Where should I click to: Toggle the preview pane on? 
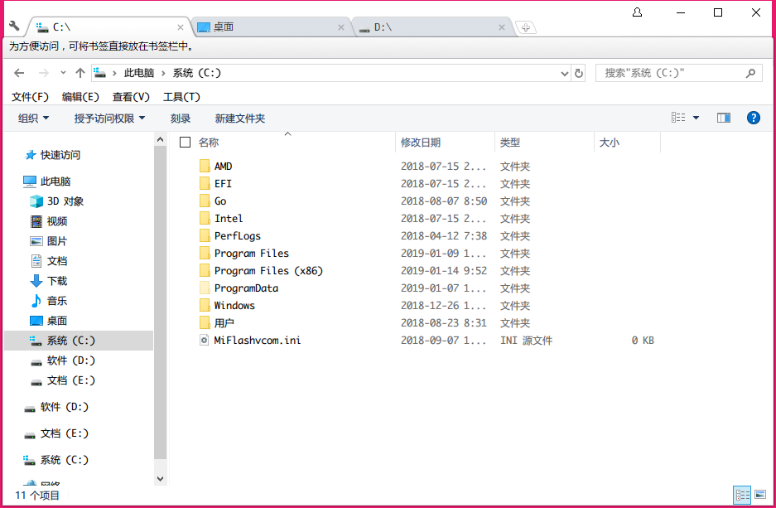(x=724, y=117)
